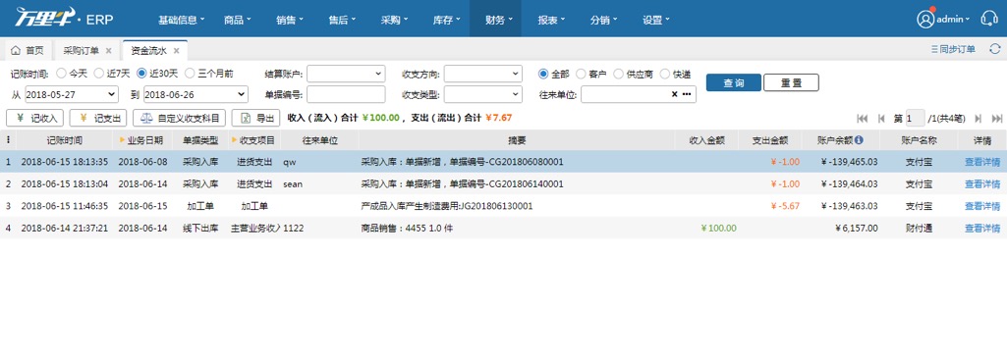Open 查看详情 for the qw row
This screenshot has width=1007, height=361.
(x=982, y=162)
